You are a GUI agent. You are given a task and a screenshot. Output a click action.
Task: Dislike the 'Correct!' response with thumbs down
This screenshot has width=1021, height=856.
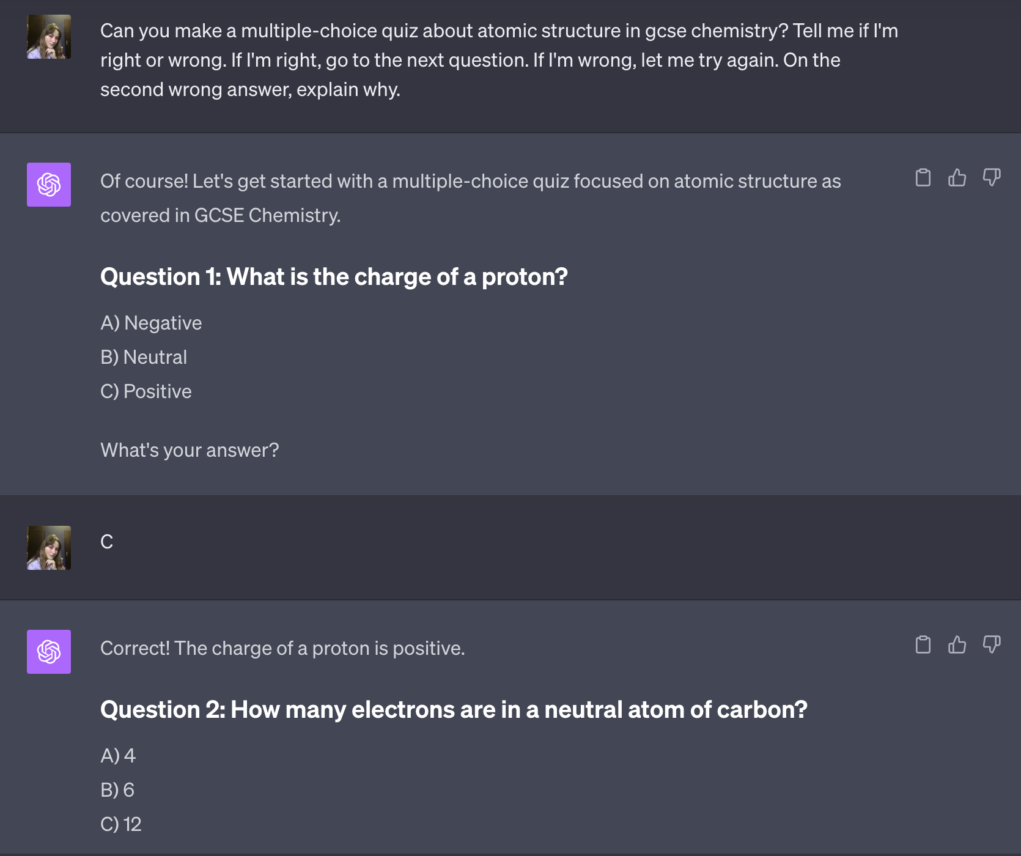tap(992, 644)
